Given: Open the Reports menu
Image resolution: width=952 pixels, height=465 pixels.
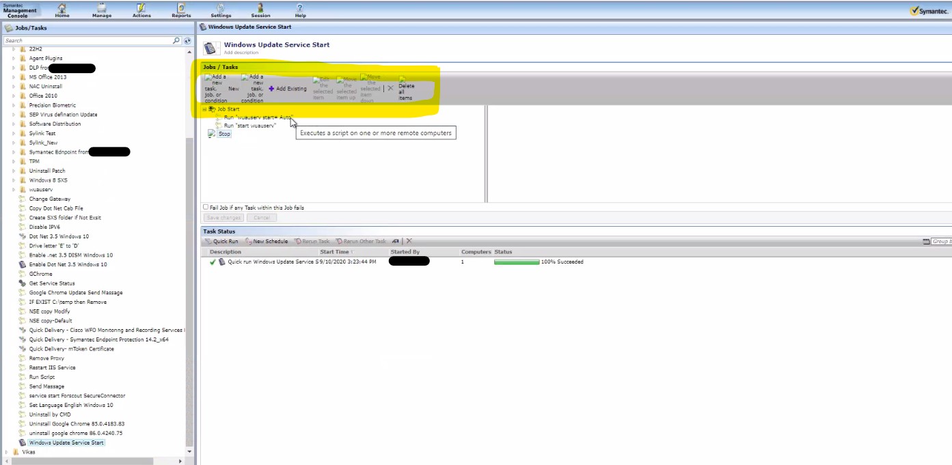Looking at the screenshot, I should pyautogui.click(x=181, y=10).
